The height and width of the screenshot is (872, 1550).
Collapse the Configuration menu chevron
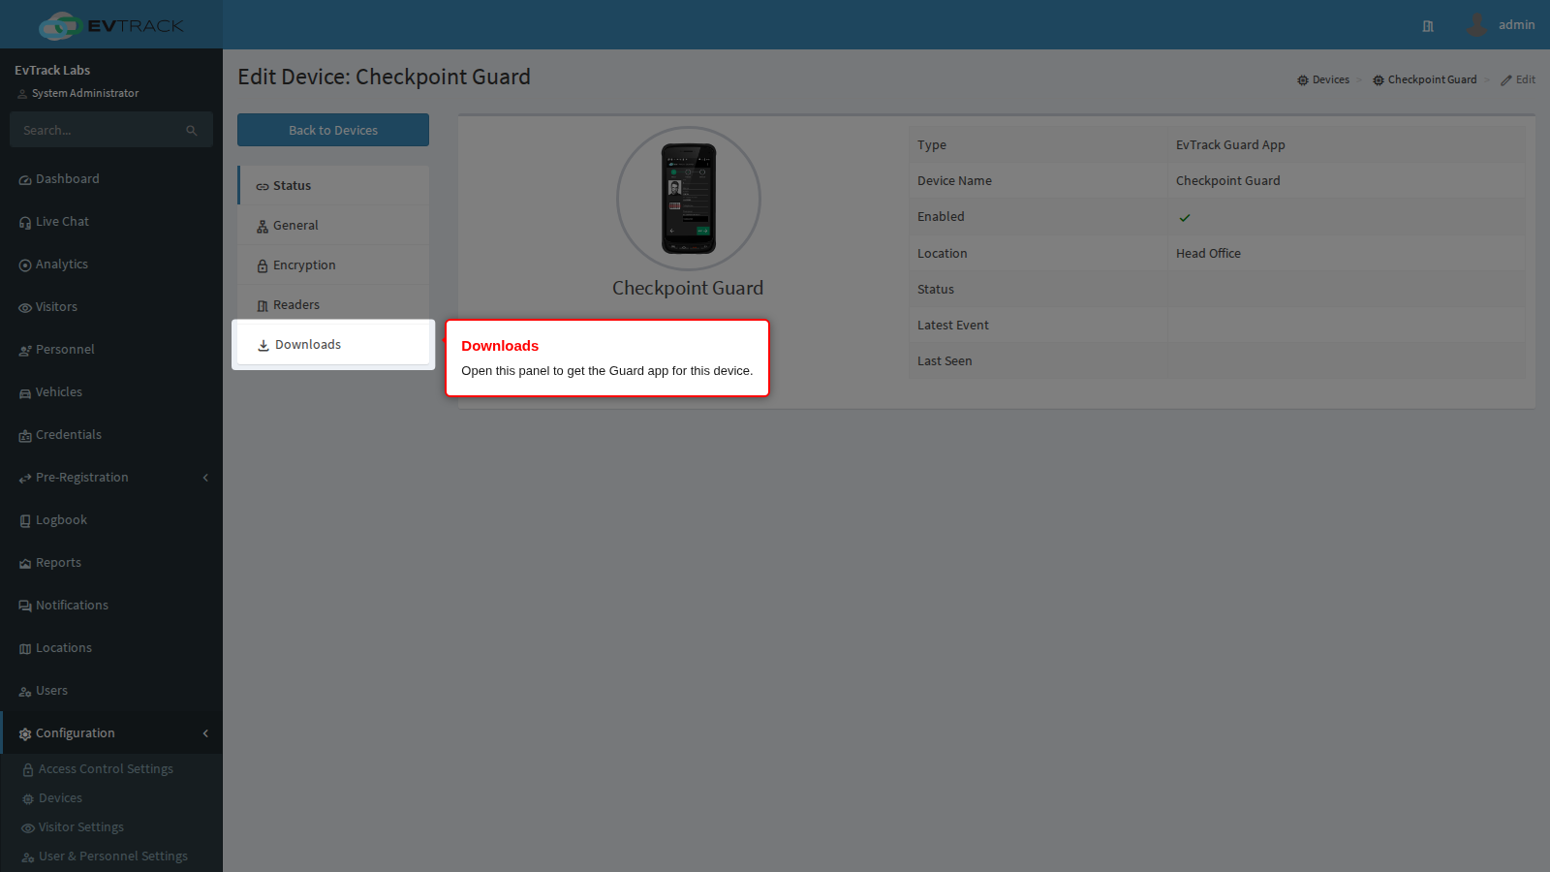pyautogui.click(x=205, y=733)
